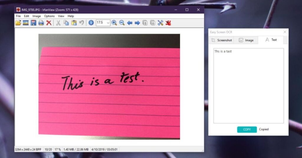Expand the 17.5 zoom level dropdown

pyautogui.click(x=108, y=23)
